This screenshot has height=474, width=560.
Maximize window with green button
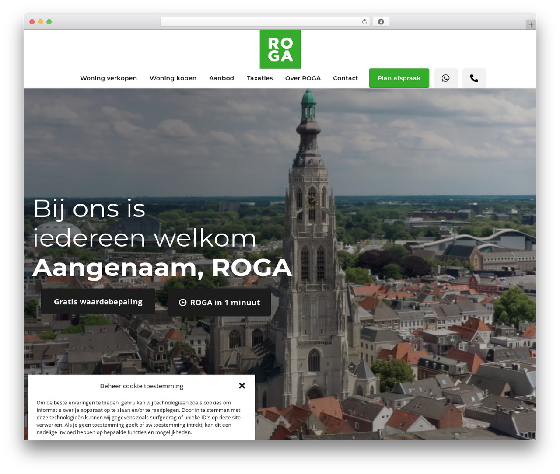point(49,22)
